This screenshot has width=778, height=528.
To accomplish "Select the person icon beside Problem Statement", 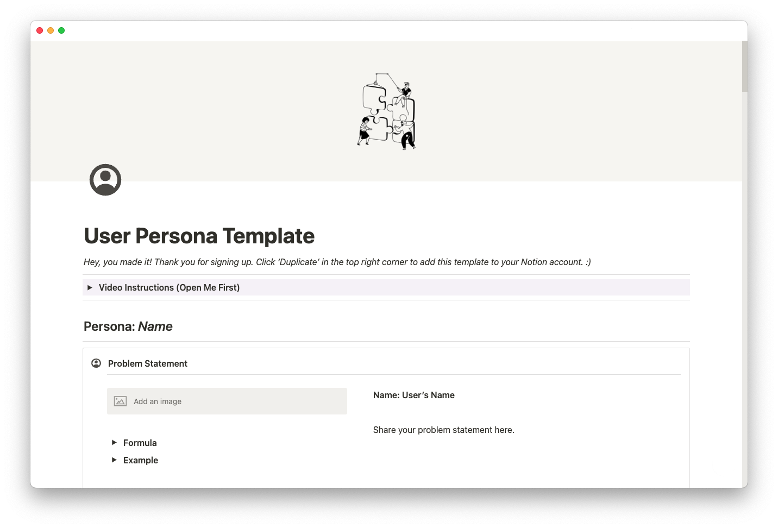I will [x=96, y=362].
